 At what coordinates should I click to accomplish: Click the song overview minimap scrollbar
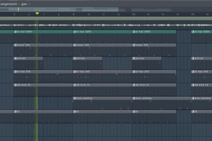coord(106,9)
